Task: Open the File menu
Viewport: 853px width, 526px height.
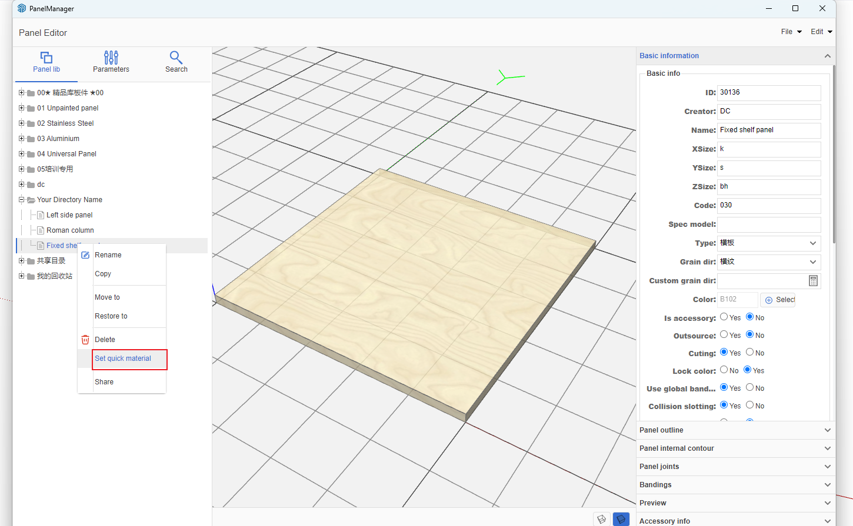Action: coord(791,32)
